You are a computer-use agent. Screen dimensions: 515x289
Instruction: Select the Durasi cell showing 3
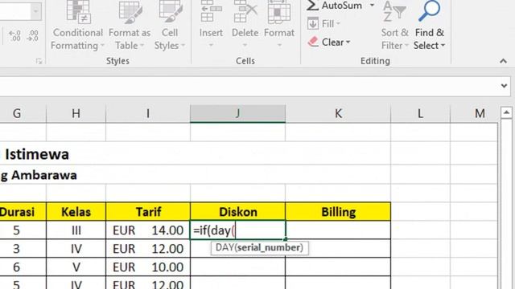point(23,249)
